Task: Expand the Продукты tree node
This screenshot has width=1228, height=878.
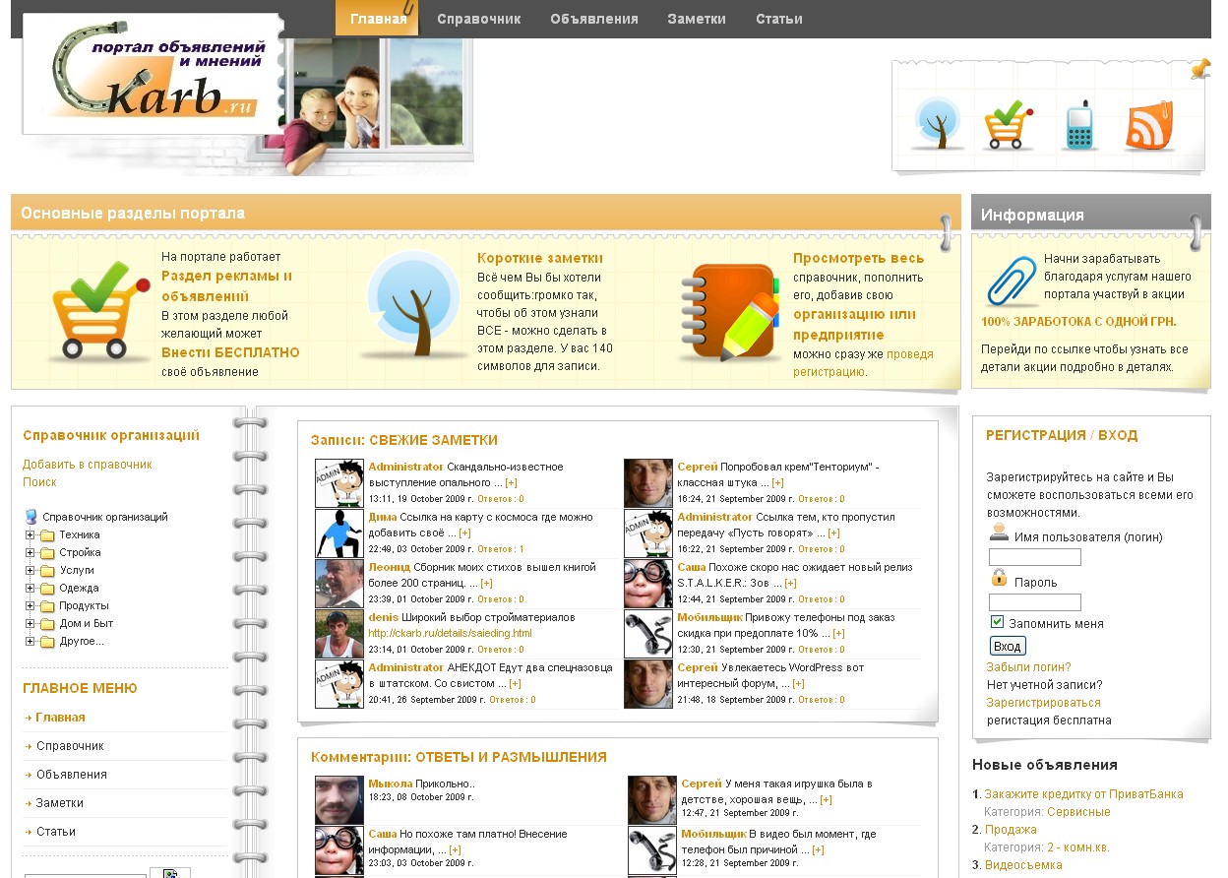Action: (x=31, y=606)
